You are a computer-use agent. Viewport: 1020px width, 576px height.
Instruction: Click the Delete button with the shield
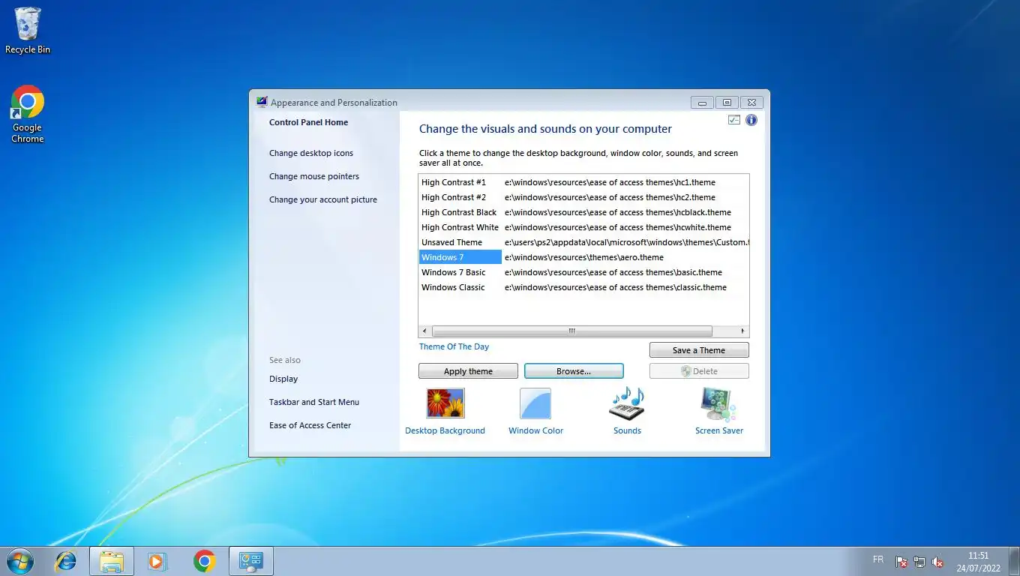[699, 371]
